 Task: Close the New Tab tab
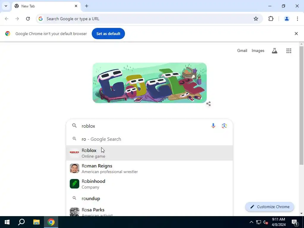(x=76, y=6)
